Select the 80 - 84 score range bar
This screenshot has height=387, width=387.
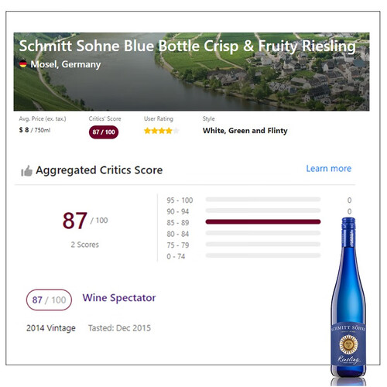[263, 233]
